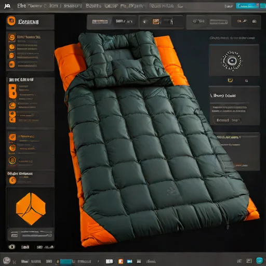This screenshot has width=266, height=266.
Task: Click the cyan button in the title bar
Action: pos(247,6)
